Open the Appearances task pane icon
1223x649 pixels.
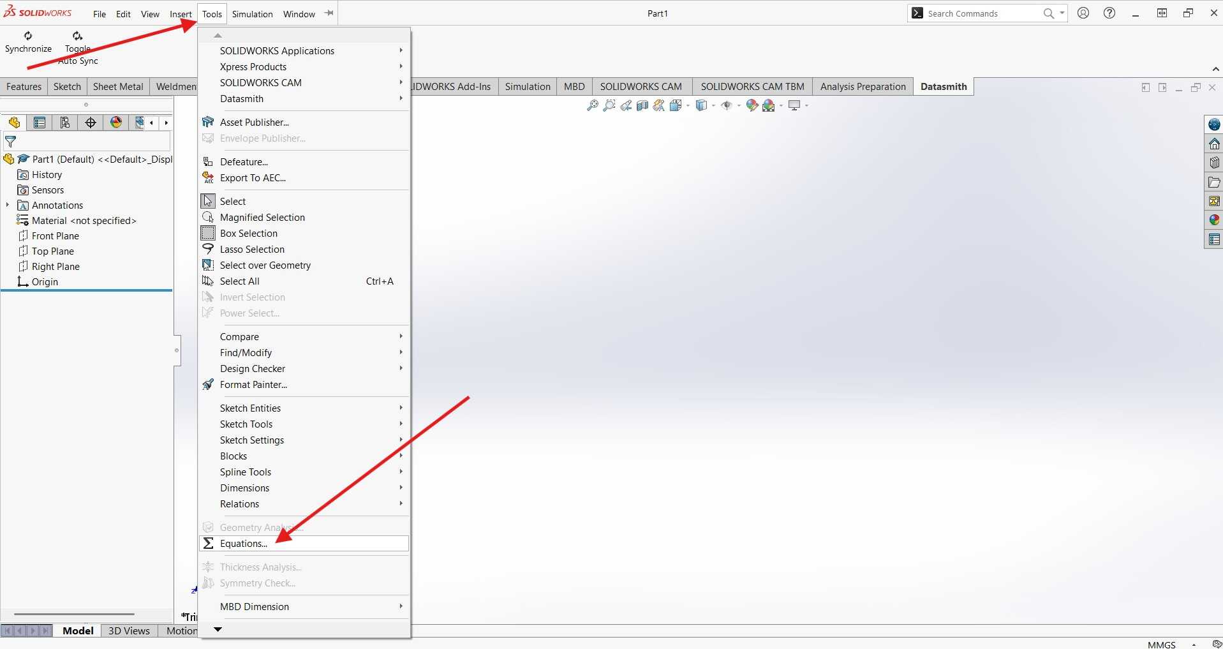pyautogui.click(x=1214, y=220)
